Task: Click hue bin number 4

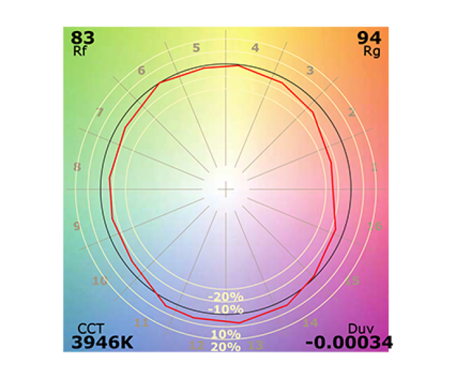Action: (x=255, y=48)
